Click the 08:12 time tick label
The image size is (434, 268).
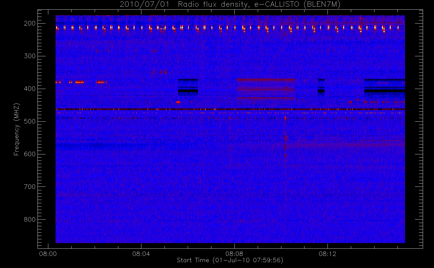(x=328, y=254)
